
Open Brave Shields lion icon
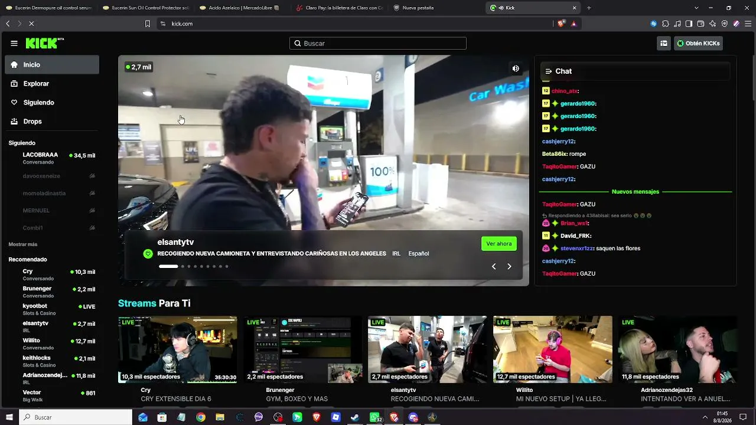(561, 24)
